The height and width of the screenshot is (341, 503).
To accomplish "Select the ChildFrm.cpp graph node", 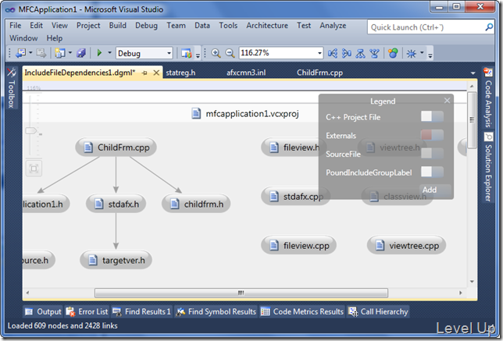I will (x=116, y=147).
